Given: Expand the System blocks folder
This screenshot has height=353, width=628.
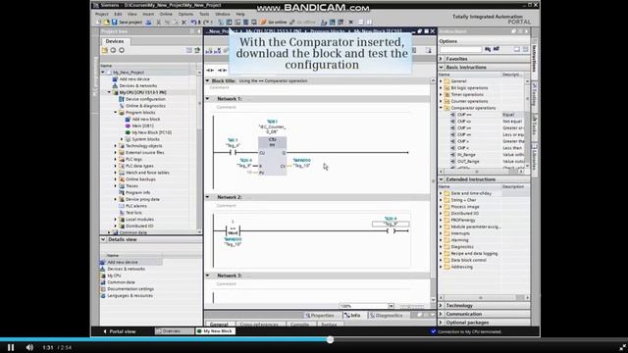Looking at the screenshot, I should click(x=122, y=139).
